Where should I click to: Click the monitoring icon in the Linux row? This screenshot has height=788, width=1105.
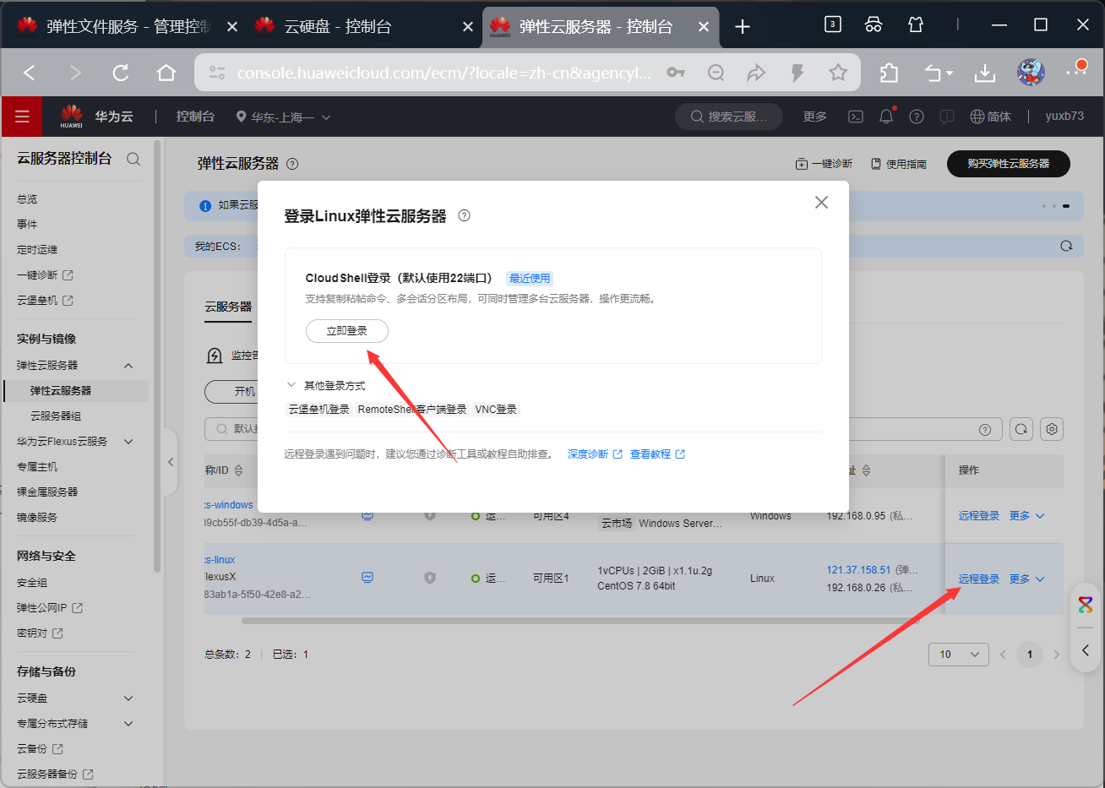[367, 578]
